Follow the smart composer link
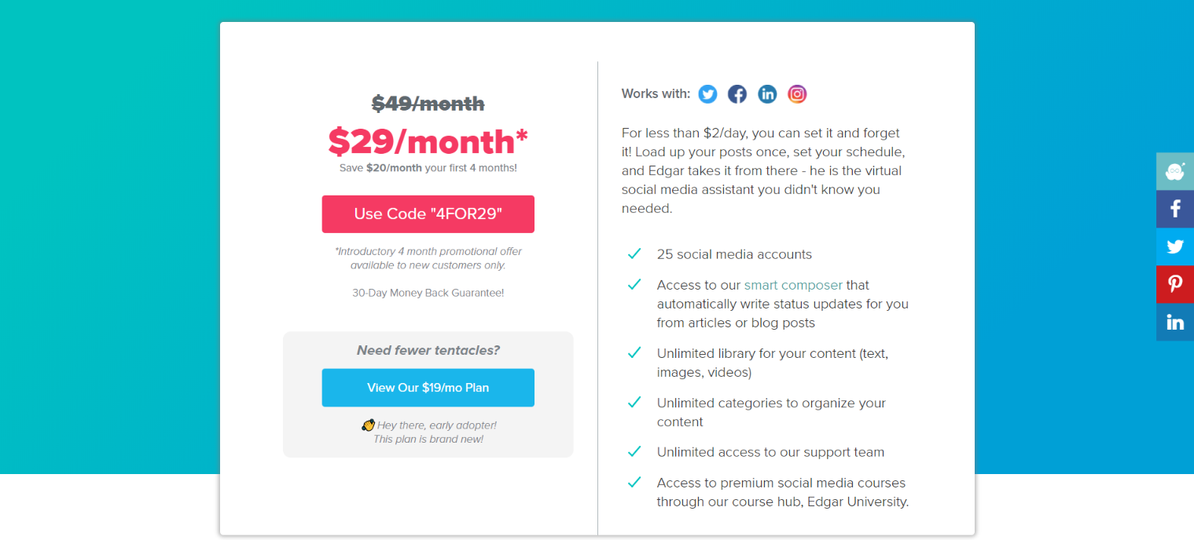 (x=793, y=285)
